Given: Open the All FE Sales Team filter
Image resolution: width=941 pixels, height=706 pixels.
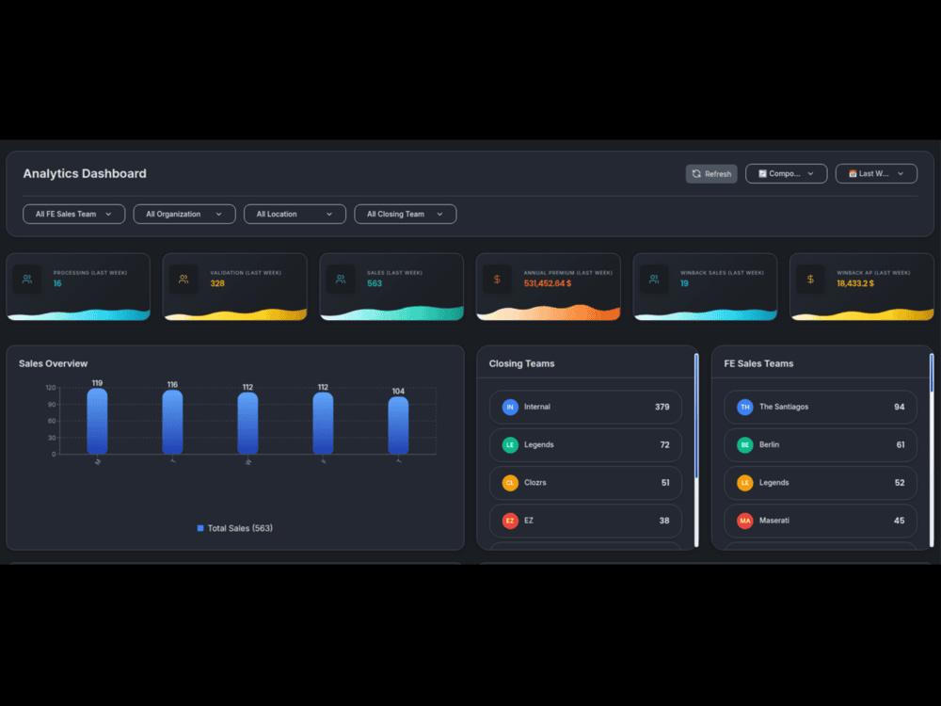Looking at the screenshot, I should (x=73, y=214).
